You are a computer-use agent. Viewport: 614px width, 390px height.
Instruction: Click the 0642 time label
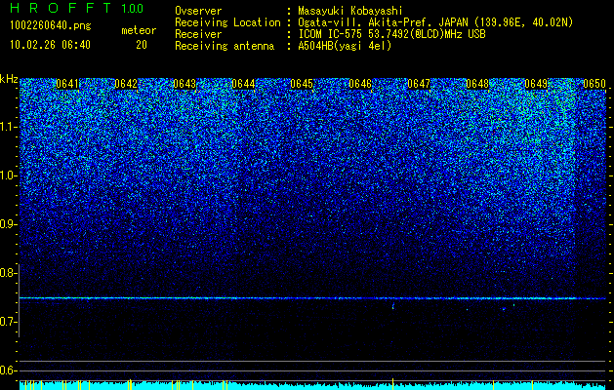[x=126, y=84]
